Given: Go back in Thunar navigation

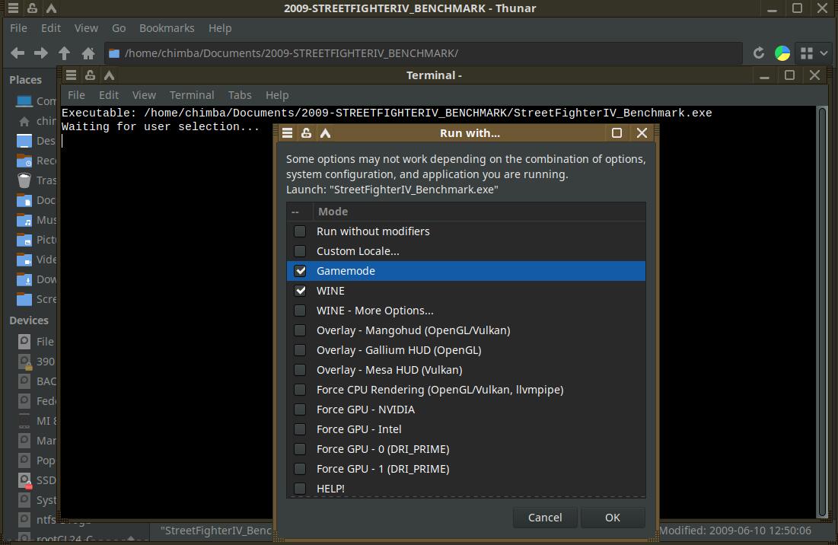Looking at the screenshot, I should [x=18, y=53].
